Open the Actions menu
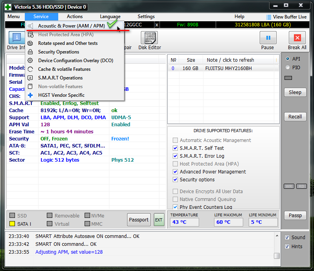The width and height of the screenshot is (314, 271). click(75, 17)
